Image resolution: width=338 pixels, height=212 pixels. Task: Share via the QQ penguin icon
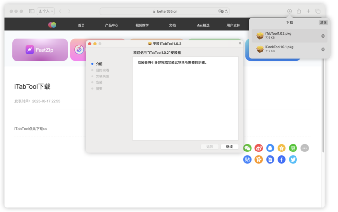(270, 148)
